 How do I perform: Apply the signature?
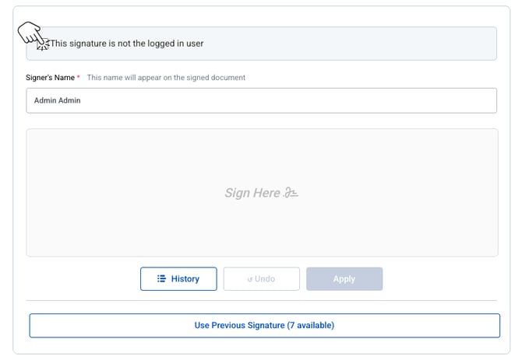click(344, 278)
